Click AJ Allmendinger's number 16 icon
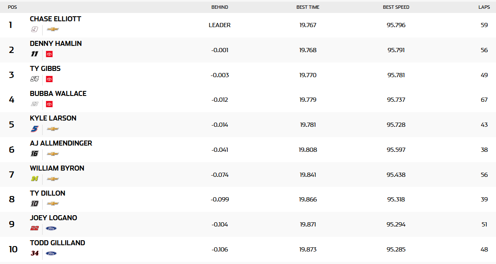The width and height of the screenshot is (496, 264). (x=34, y=153)
